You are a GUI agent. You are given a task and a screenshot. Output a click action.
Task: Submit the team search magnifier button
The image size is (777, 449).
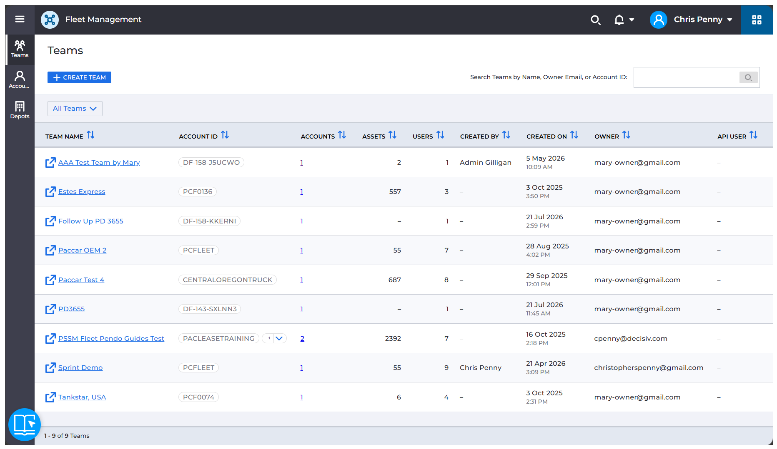748,77
